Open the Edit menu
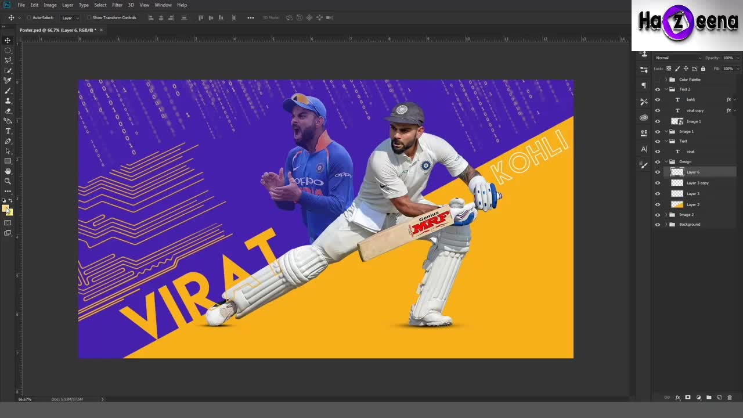The height and width of the screenshot is (418, 743). 34,5
